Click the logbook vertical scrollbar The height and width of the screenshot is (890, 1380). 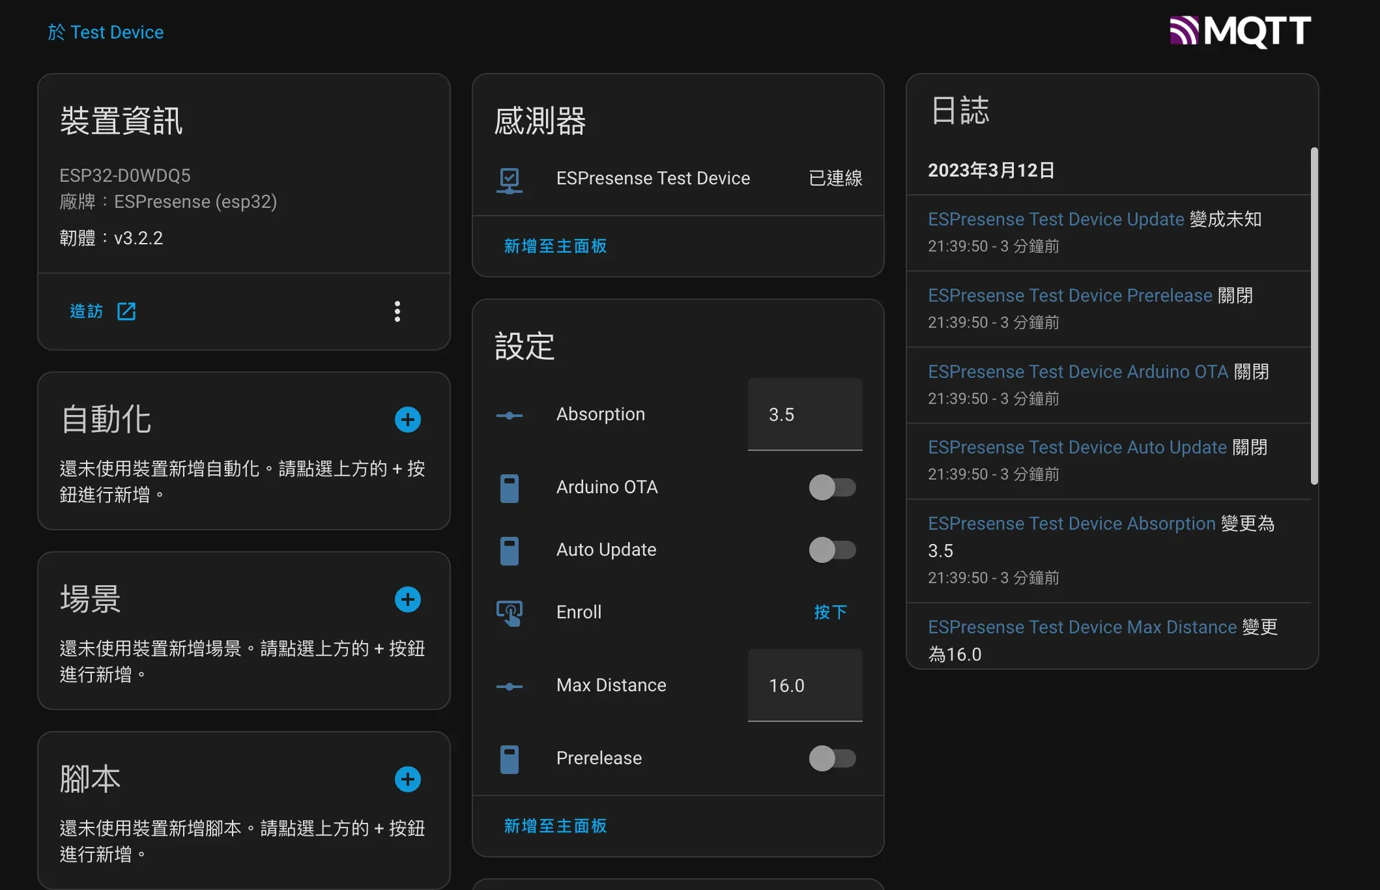1314,316
